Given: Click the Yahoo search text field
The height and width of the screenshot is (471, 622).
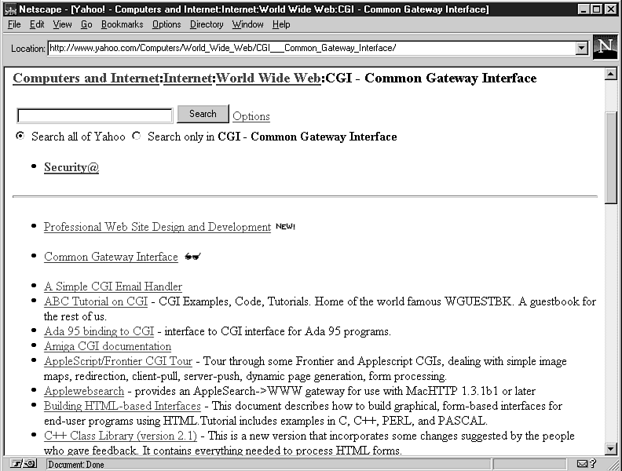Looking at the screenshot, I should point(95,115).
